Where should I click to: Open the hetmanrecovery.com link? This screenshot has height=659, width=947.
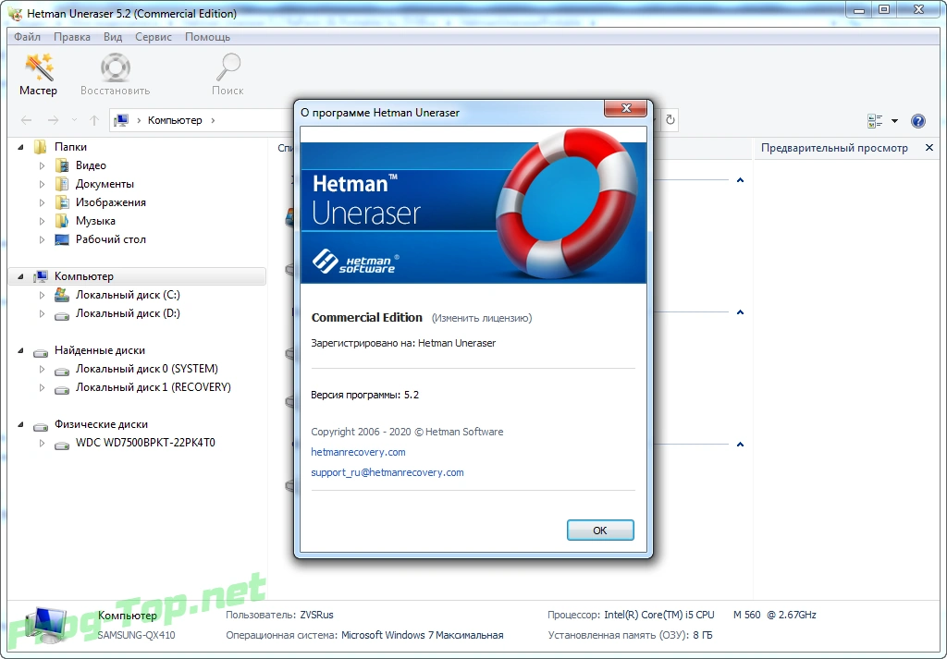point(358,452)
